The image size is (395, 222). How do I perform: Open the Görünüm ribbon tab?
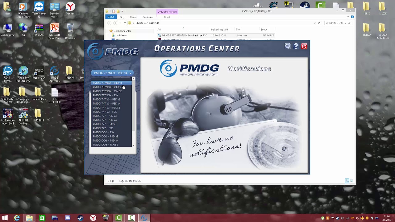coord(148,17)
